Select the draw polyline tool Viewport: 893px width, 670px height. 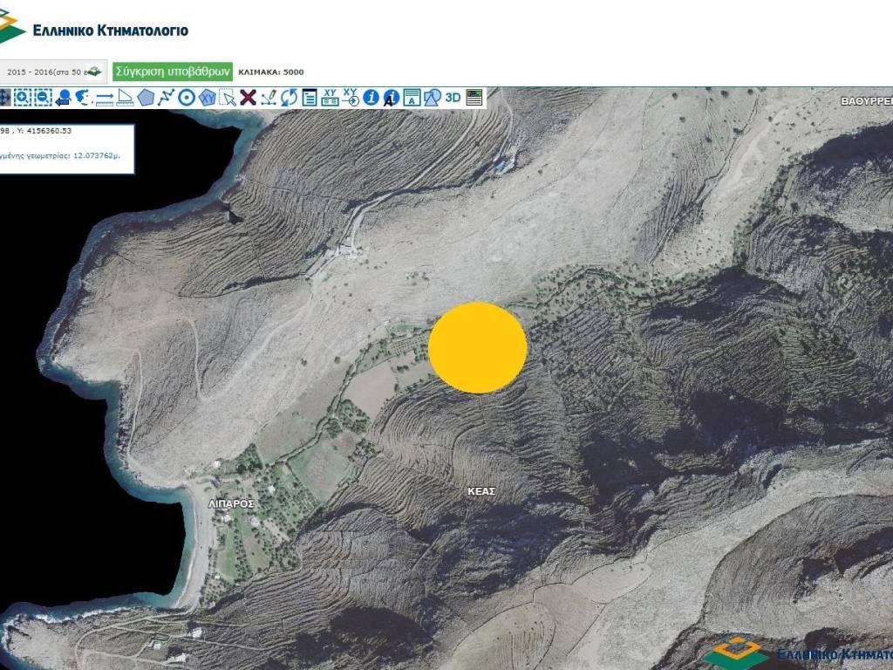tap(166, 98)
